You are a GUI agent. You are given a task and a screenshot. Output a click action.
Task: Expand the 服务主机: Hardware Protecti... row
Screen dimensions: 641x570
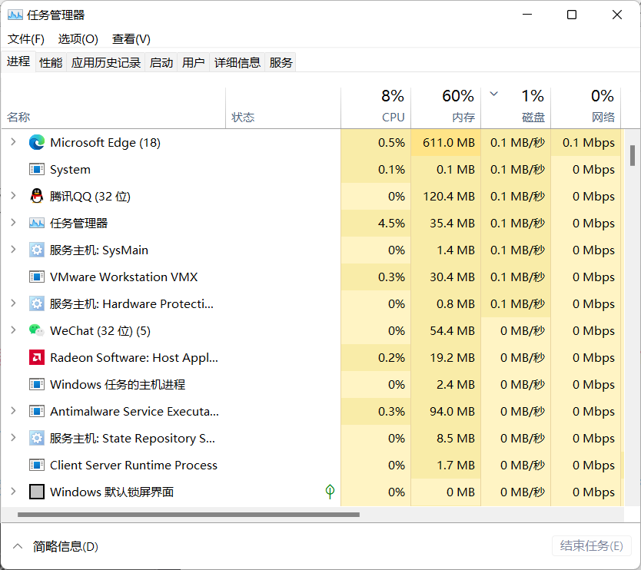point(13,303)
